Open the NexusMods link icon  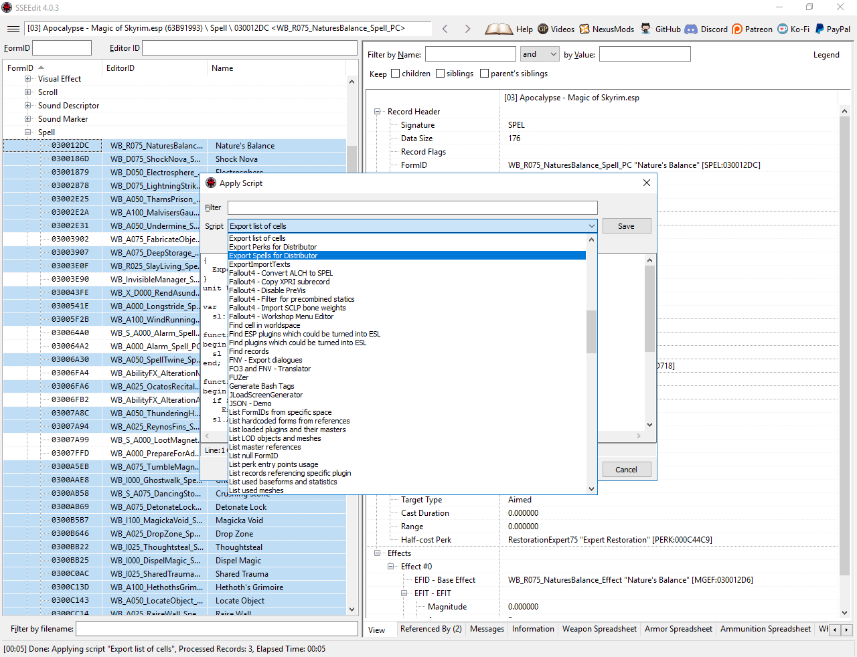point(585,29)
